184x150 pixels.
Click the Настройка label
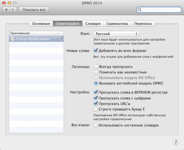(80, 92)
